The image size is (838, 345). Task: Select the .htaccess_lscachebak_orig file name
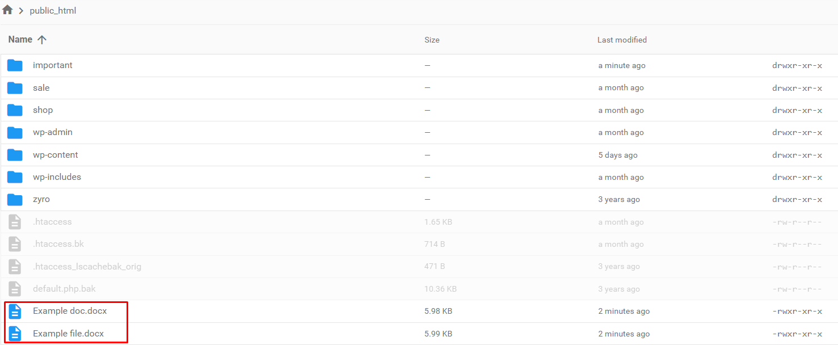(x=87, y=267)
